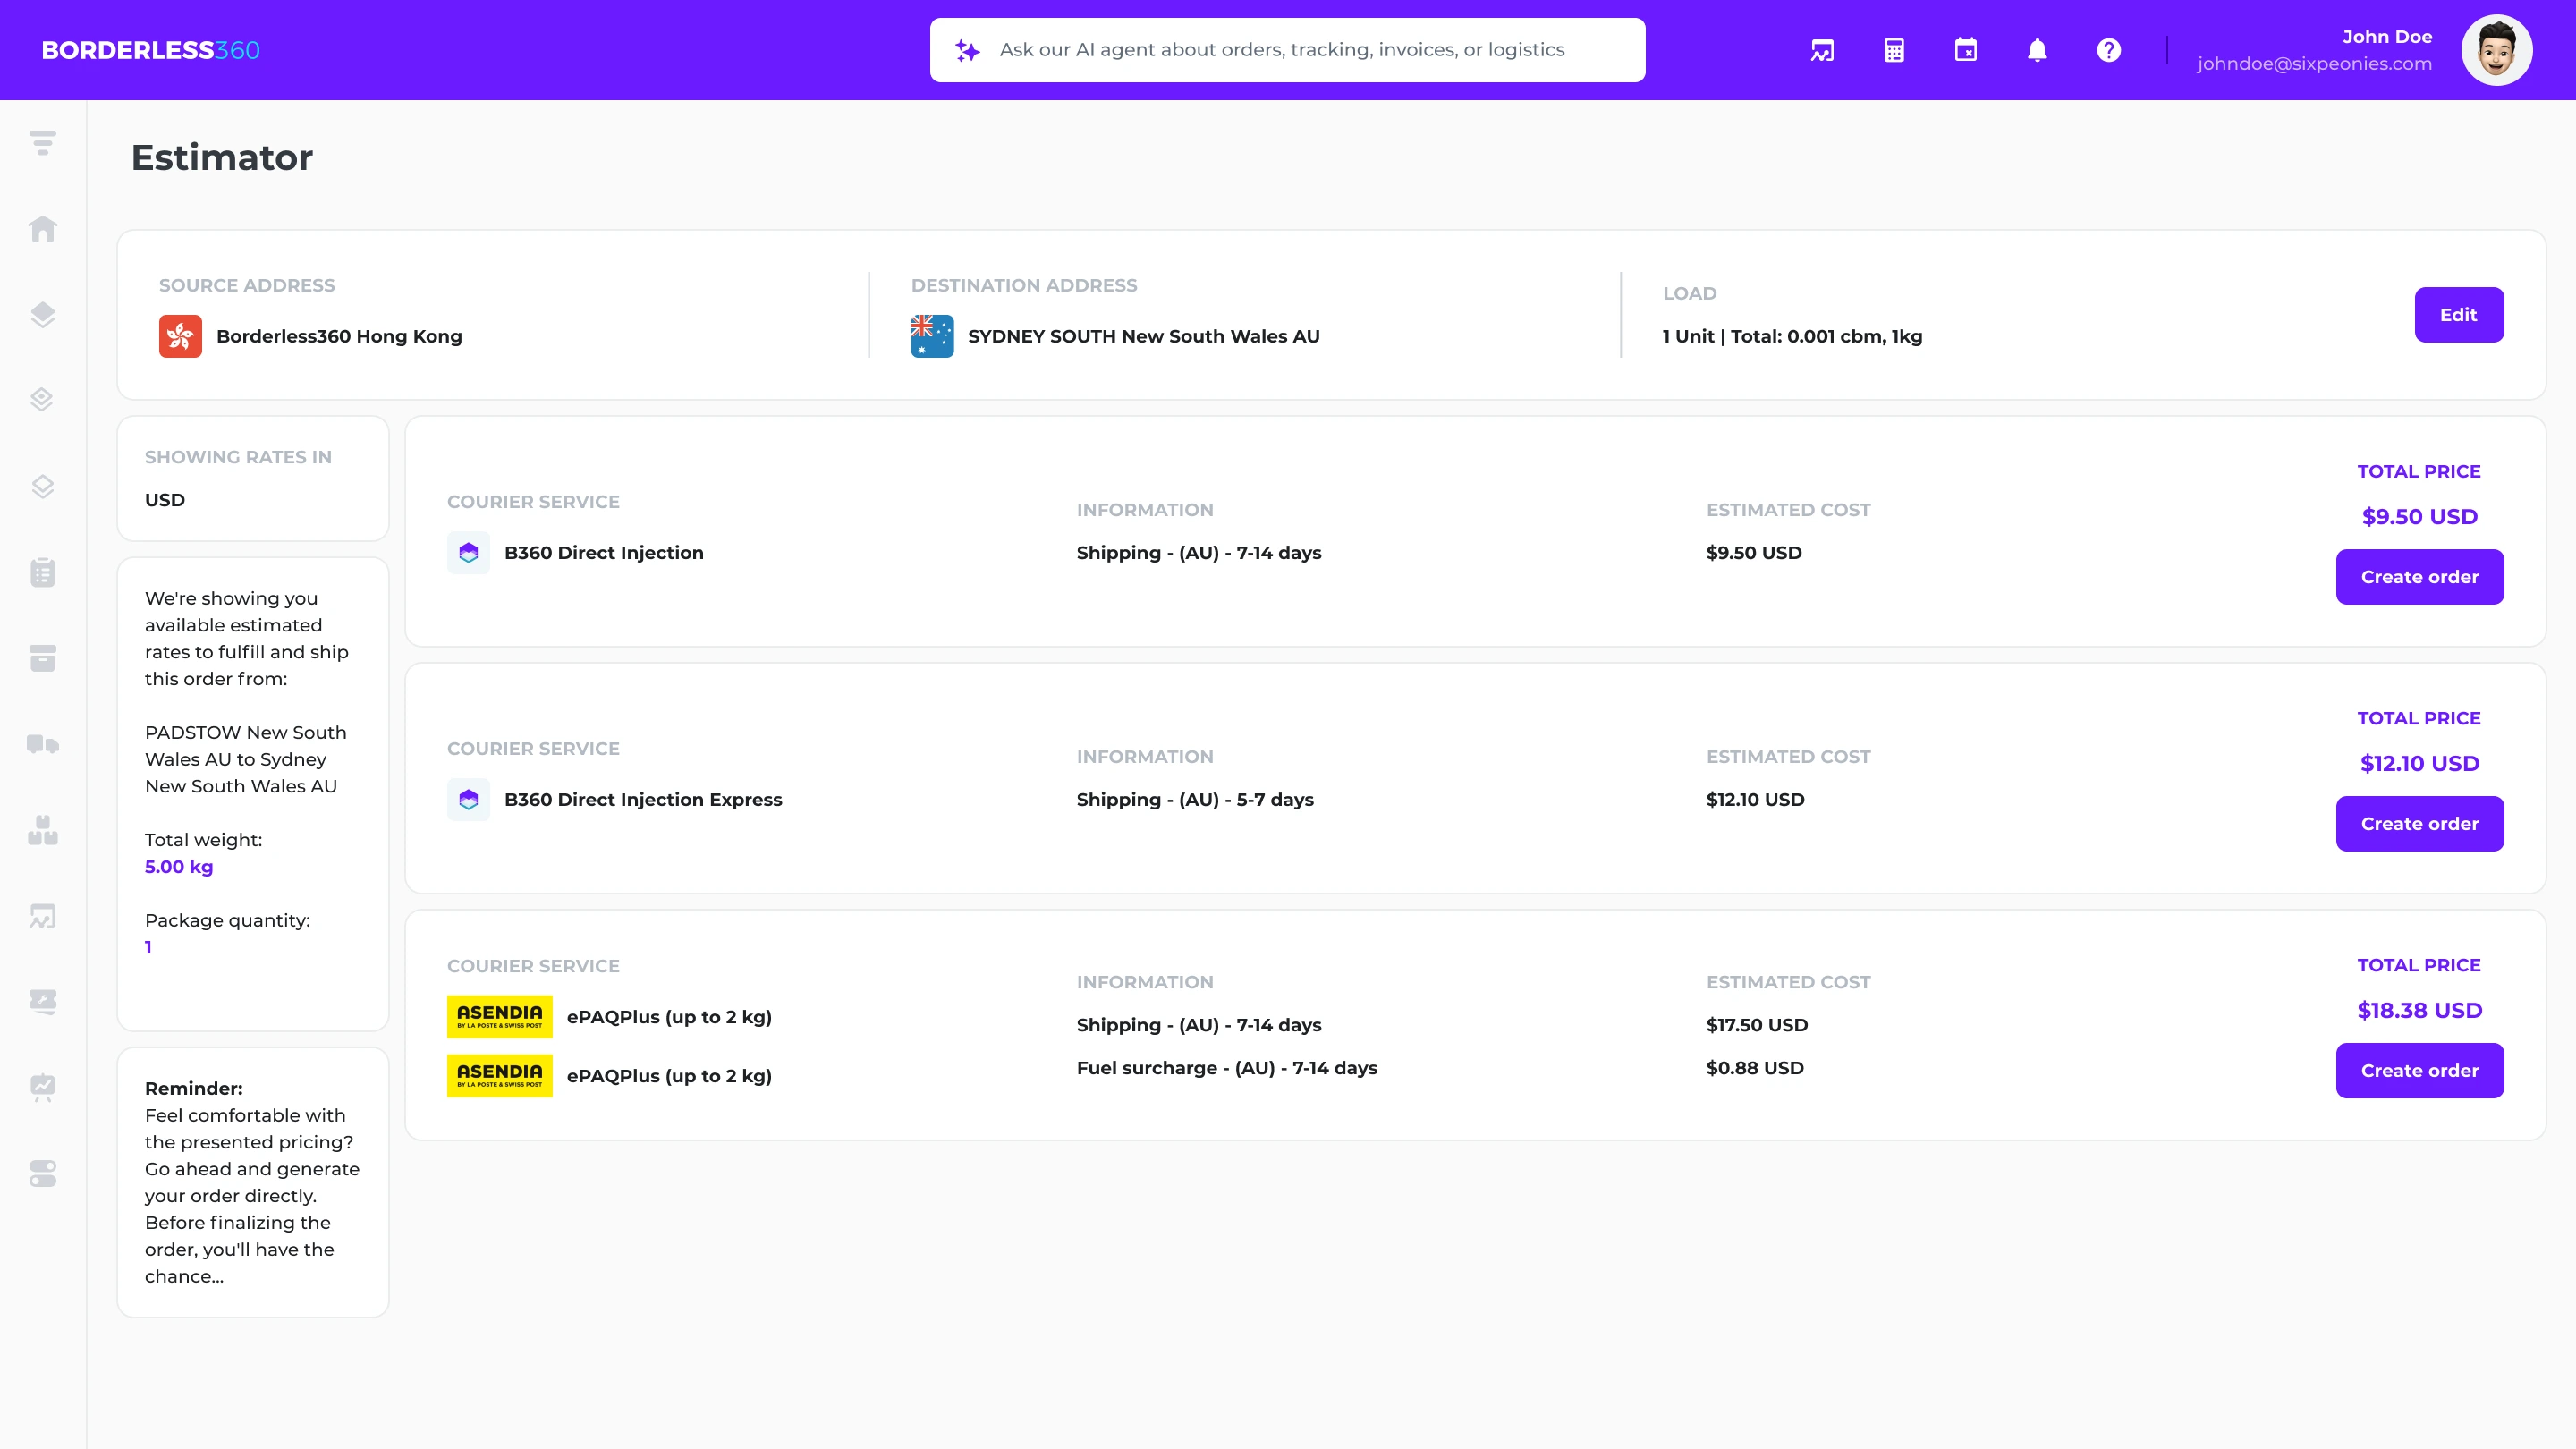This screenshot has width=2576, height=1449.
Task: Create order for B360 Direct Injection Express
Action: coord(2419,824)
